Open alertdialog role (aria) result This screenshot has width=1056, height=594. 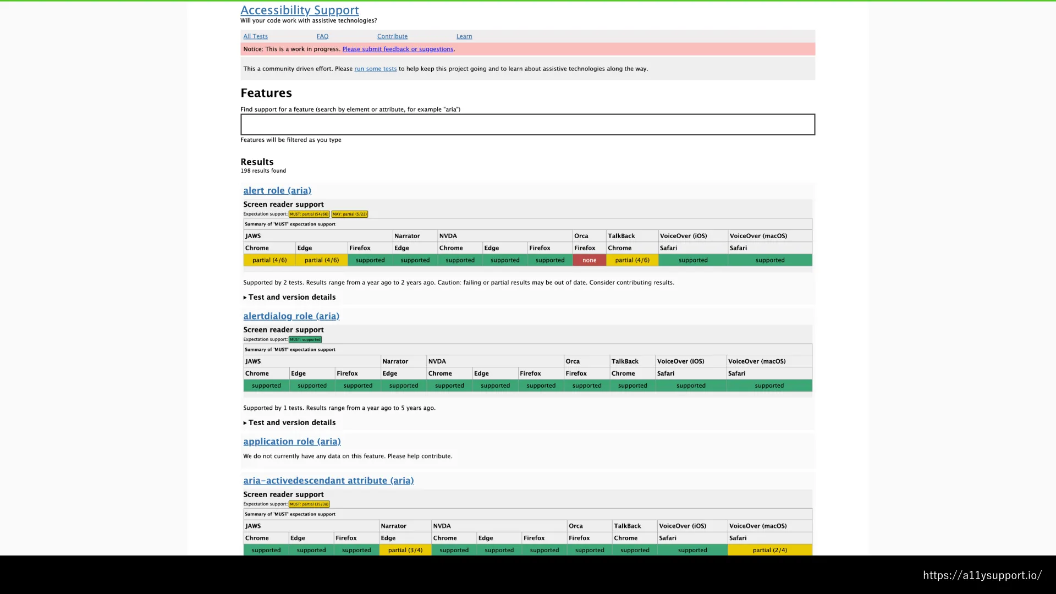(291, 316)
